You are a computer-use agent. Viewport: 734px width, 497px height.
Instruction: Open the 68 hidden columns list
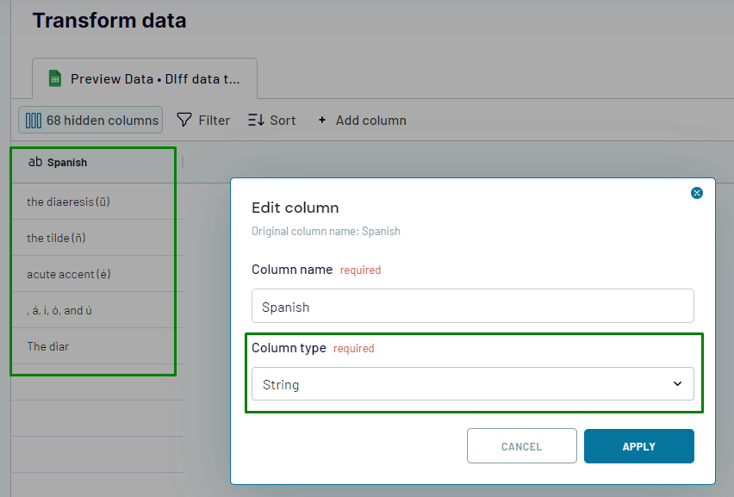tap(90, 121)
